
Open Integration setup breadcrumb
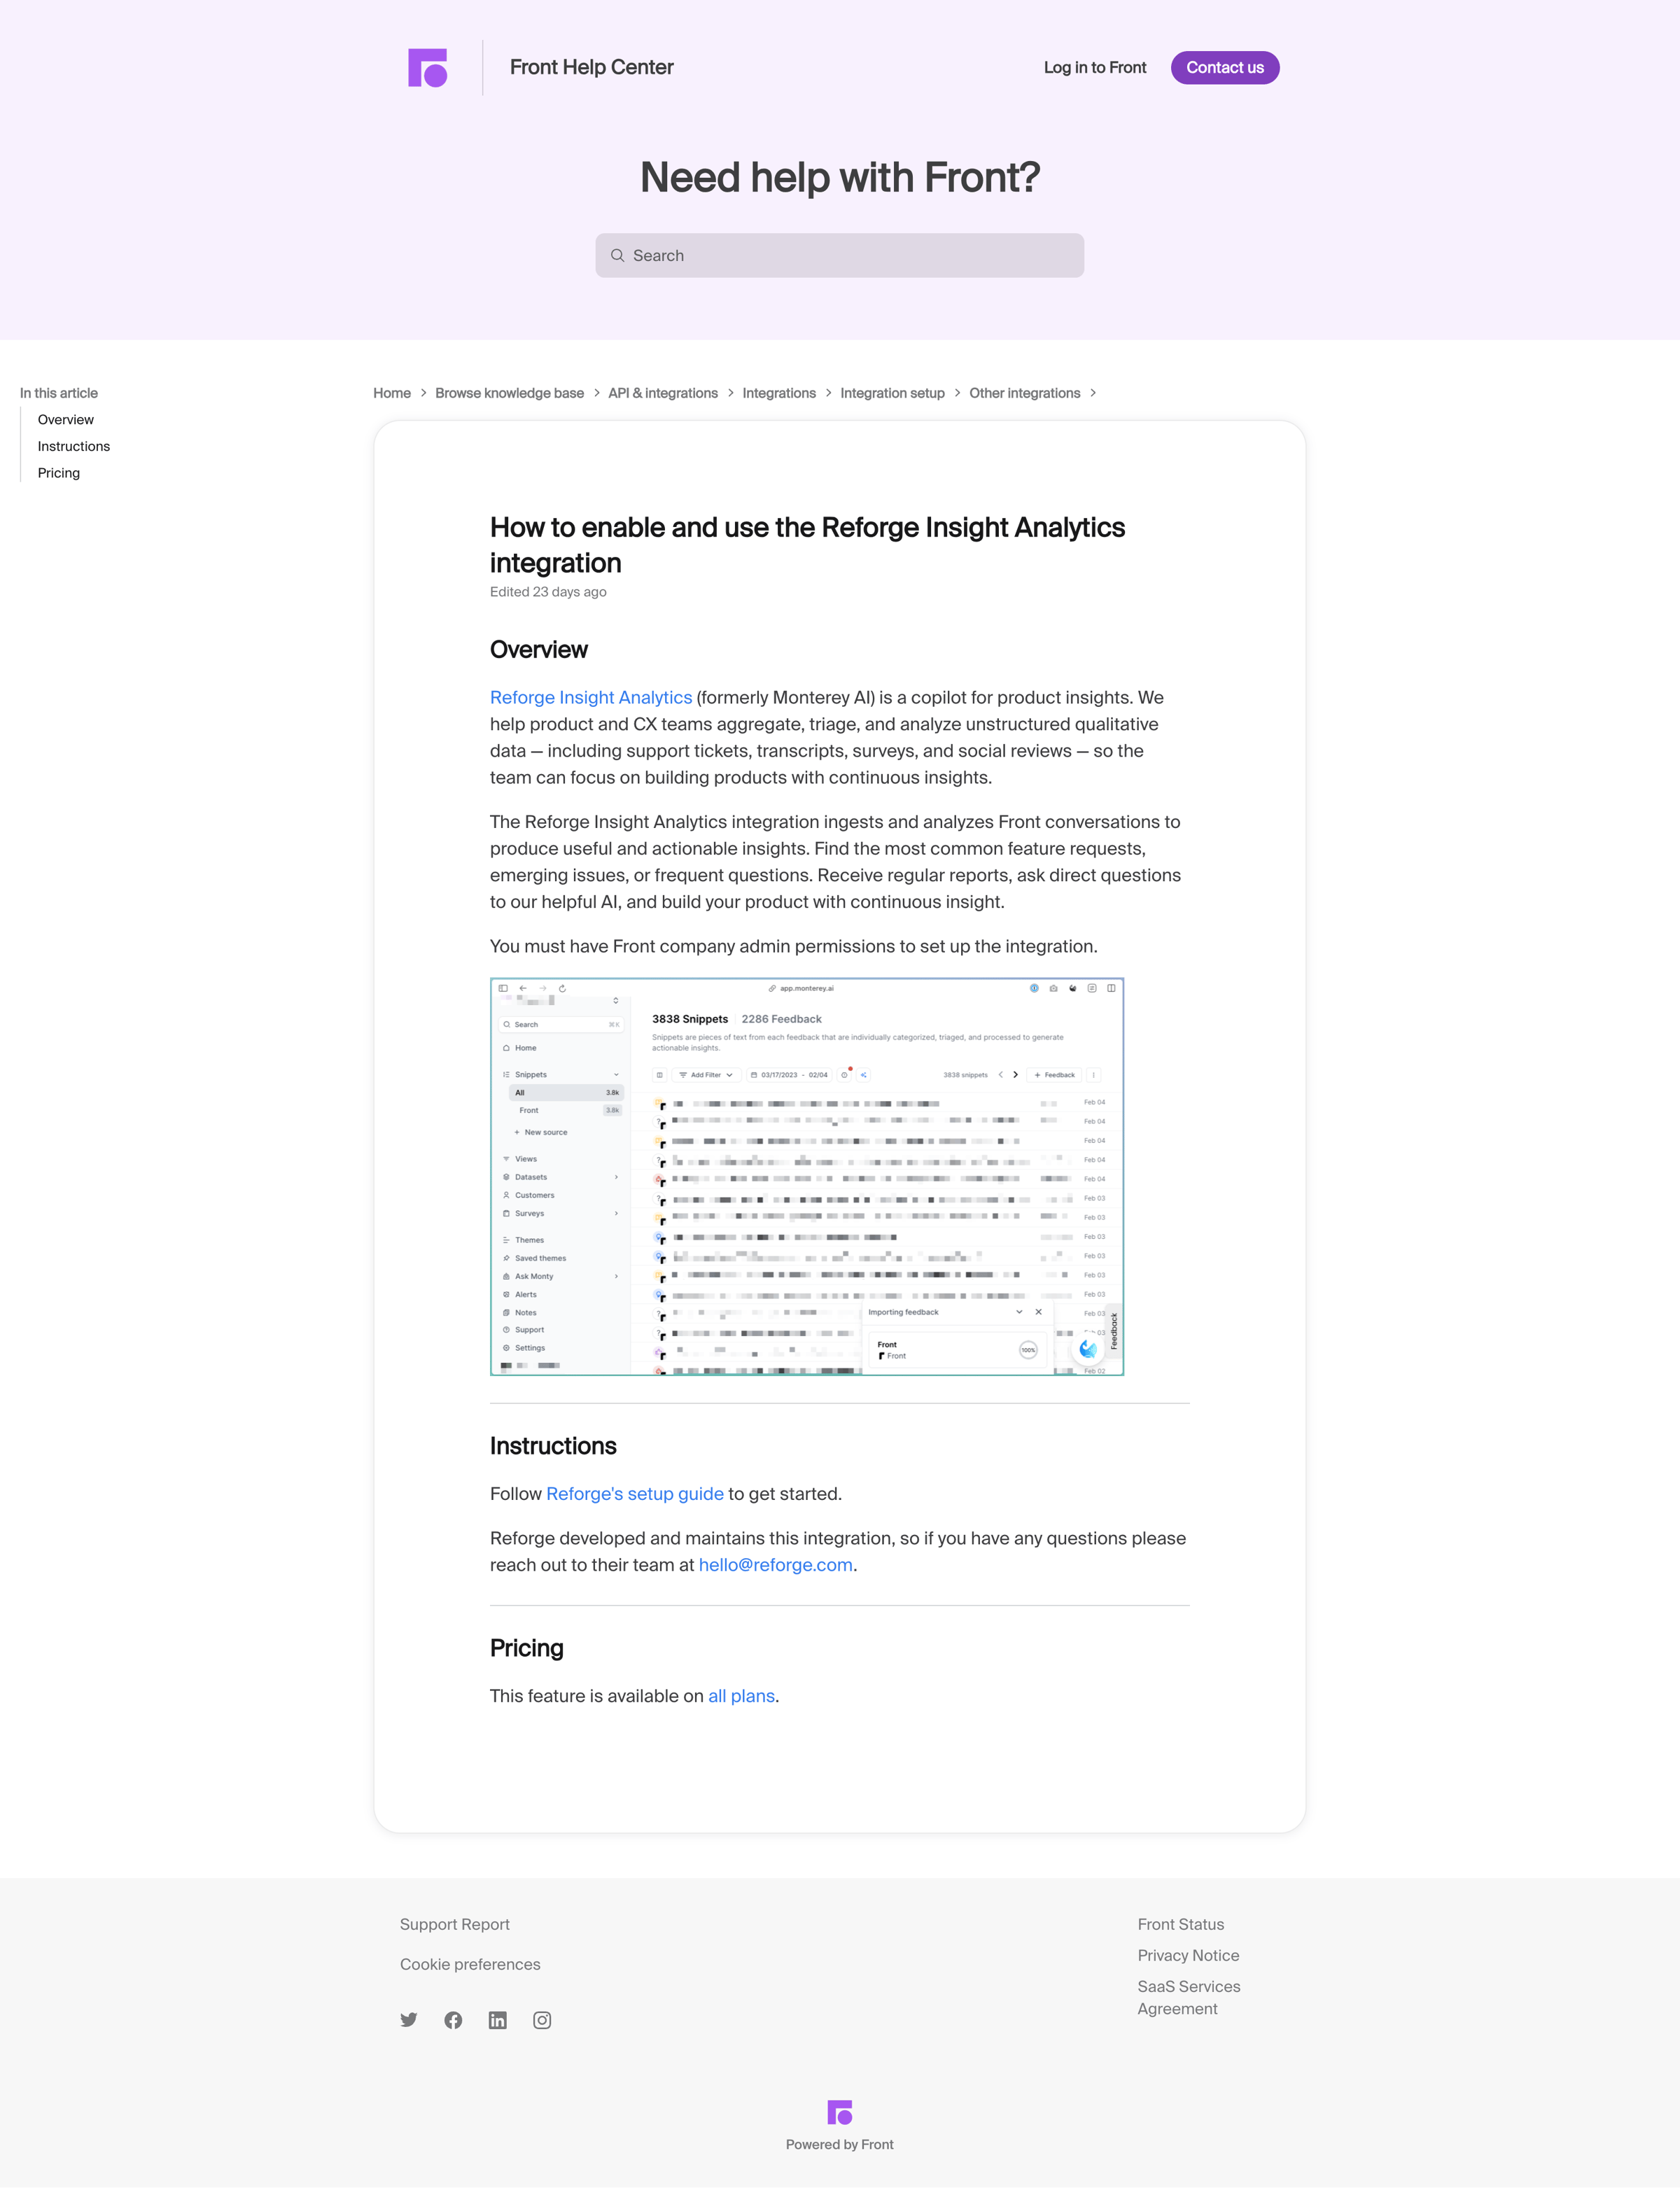pyautogui.click(x=892, y=393)
